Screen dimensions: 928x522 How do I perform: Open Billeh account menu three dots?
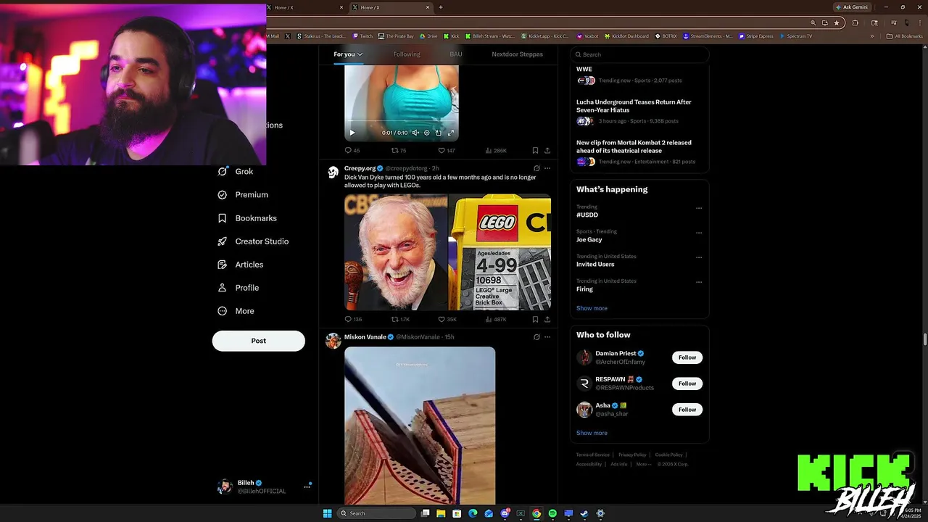307,486
